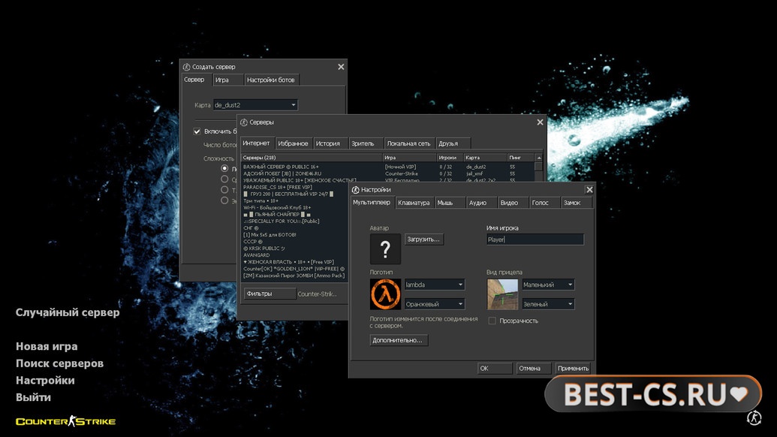Image resolution: width=777 pixels, height=437 pixels.
Task: Open Настройки from main menu
Action: point(45,380)
